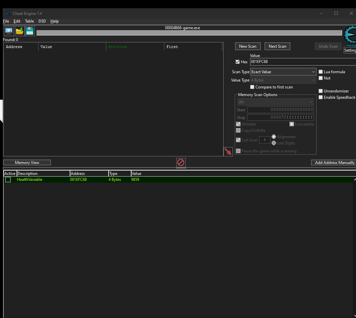
Task: Copy selected addresses using red arrow icon
Action: point(228,151)
